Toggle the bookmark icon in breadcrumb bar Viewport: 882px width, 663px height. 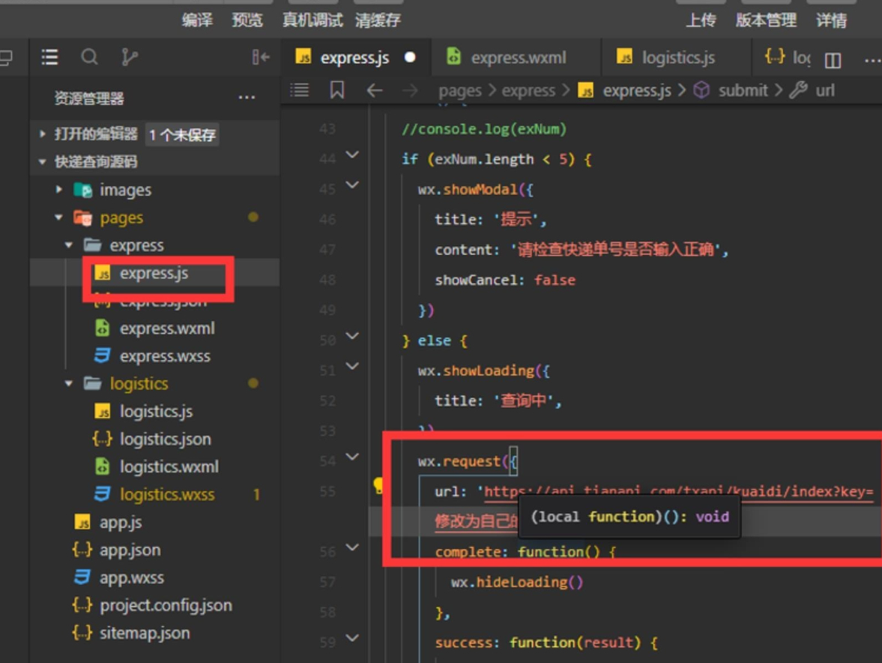coord(337,90)
